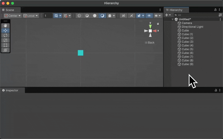The image size is (223, 139).
Task: Open the scene picker in Hierarchy search
Action: click(x=220, y=15)
